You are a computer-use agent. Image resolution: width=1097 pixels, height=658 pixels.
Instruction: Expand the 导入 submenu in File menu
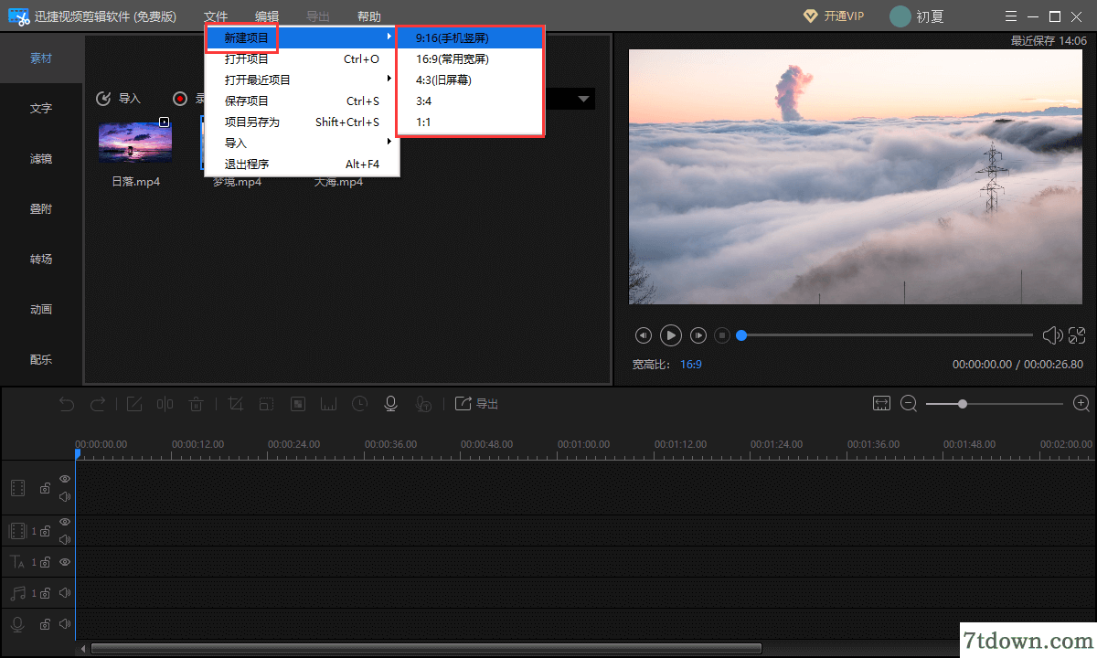pyautogui.click(x=389, y=142)
